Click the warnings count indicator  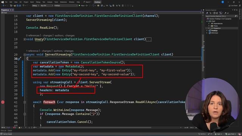tap(20, 128)
